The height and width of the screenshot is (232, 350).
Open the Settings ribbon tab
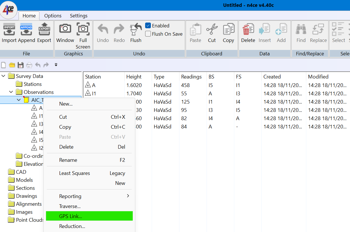pos(79,16)
